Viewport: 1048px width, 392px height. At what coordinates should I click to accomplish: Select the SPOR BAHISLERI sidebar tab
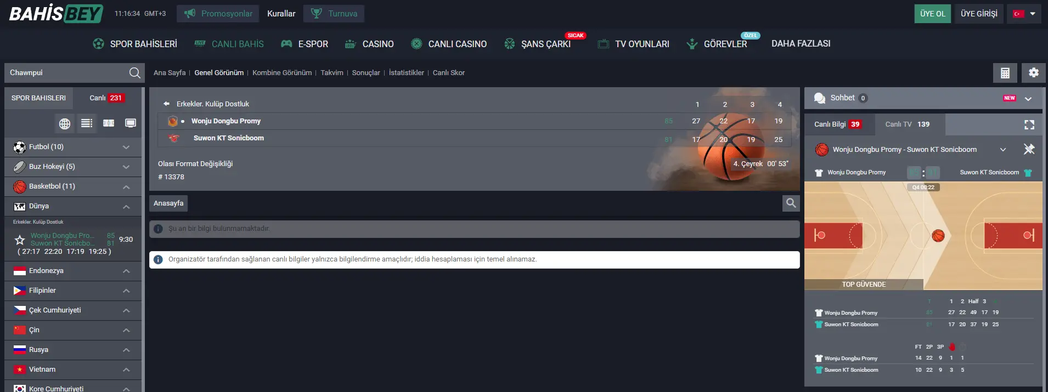[38, 98]
